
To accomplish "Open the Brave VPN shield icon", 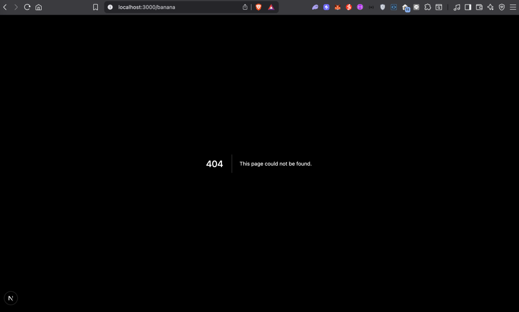I will 502,7.
